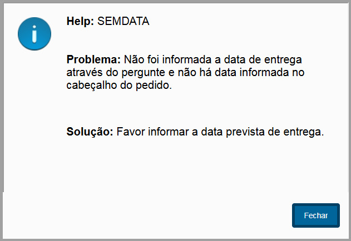351x241 pixels.
Task: Click the word "cabeçalho" in the message
Action: point(90,86)
